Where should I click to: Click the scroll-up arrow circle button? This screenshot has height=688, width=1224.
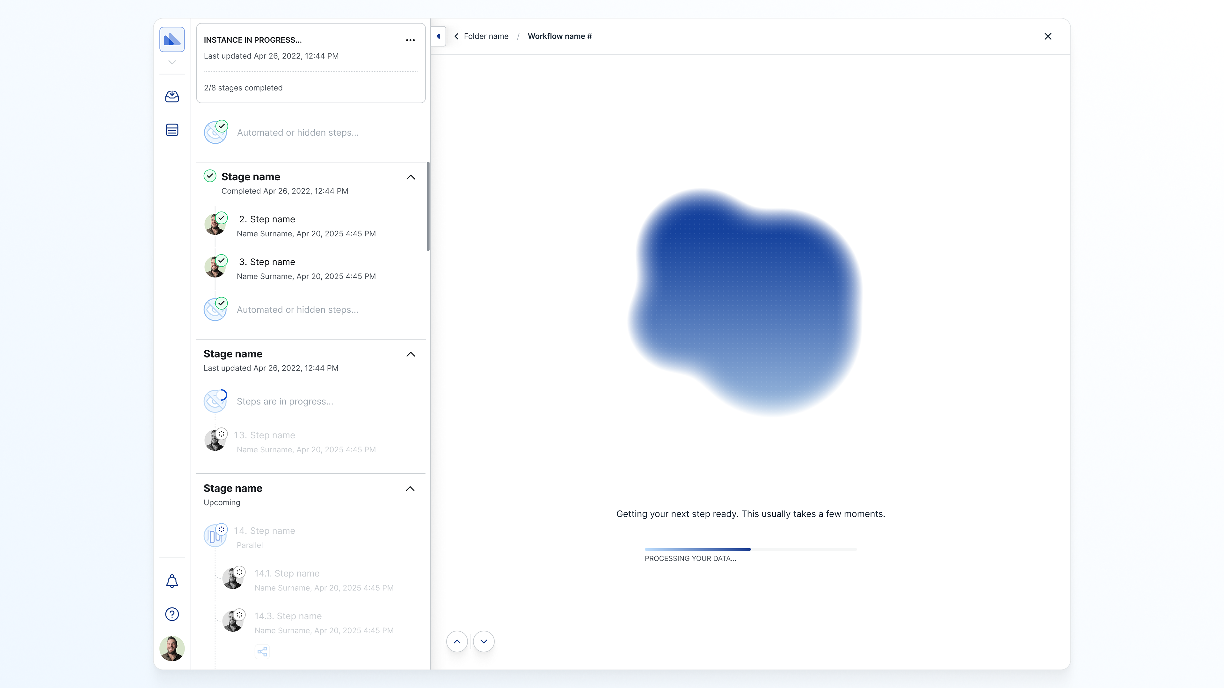pyautogui.click(x=457, y=641)
